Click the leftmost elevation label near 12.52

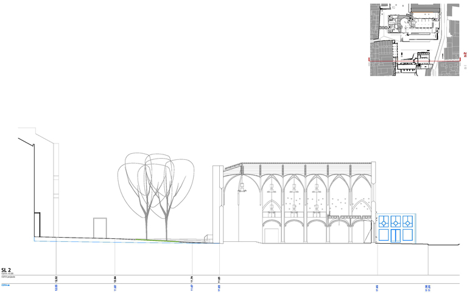(56, 280)
